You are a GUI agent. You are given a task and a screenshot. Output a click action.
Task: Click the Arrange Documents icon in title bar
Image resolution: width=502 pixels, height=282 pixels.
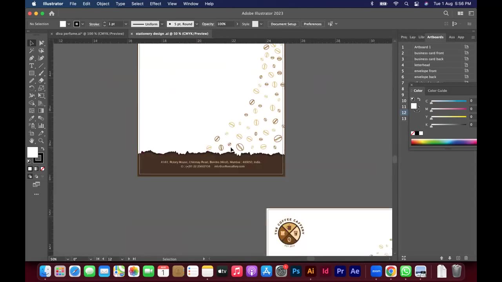[x=460, y=13]
